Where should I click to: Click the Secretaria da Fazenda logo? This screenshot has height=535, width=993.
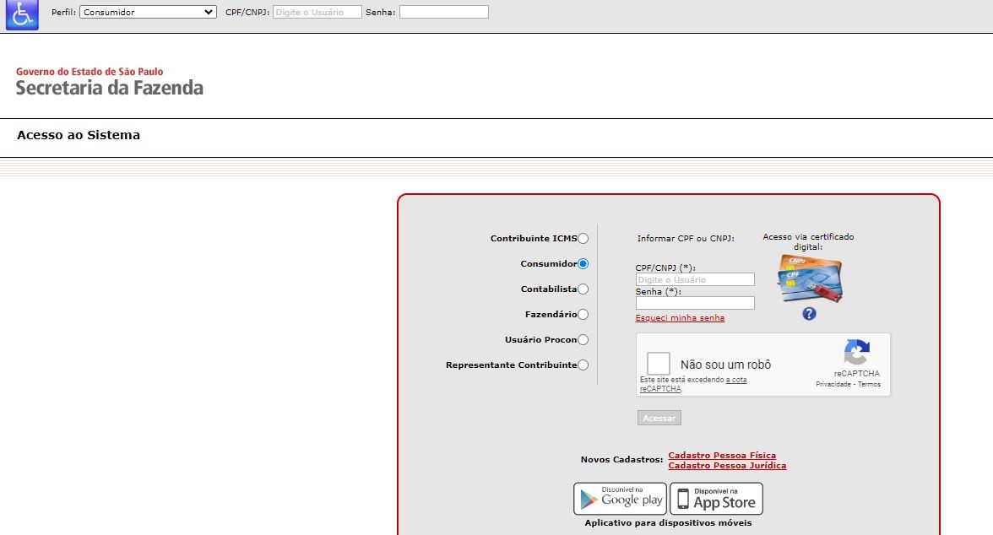pos(109,82)
